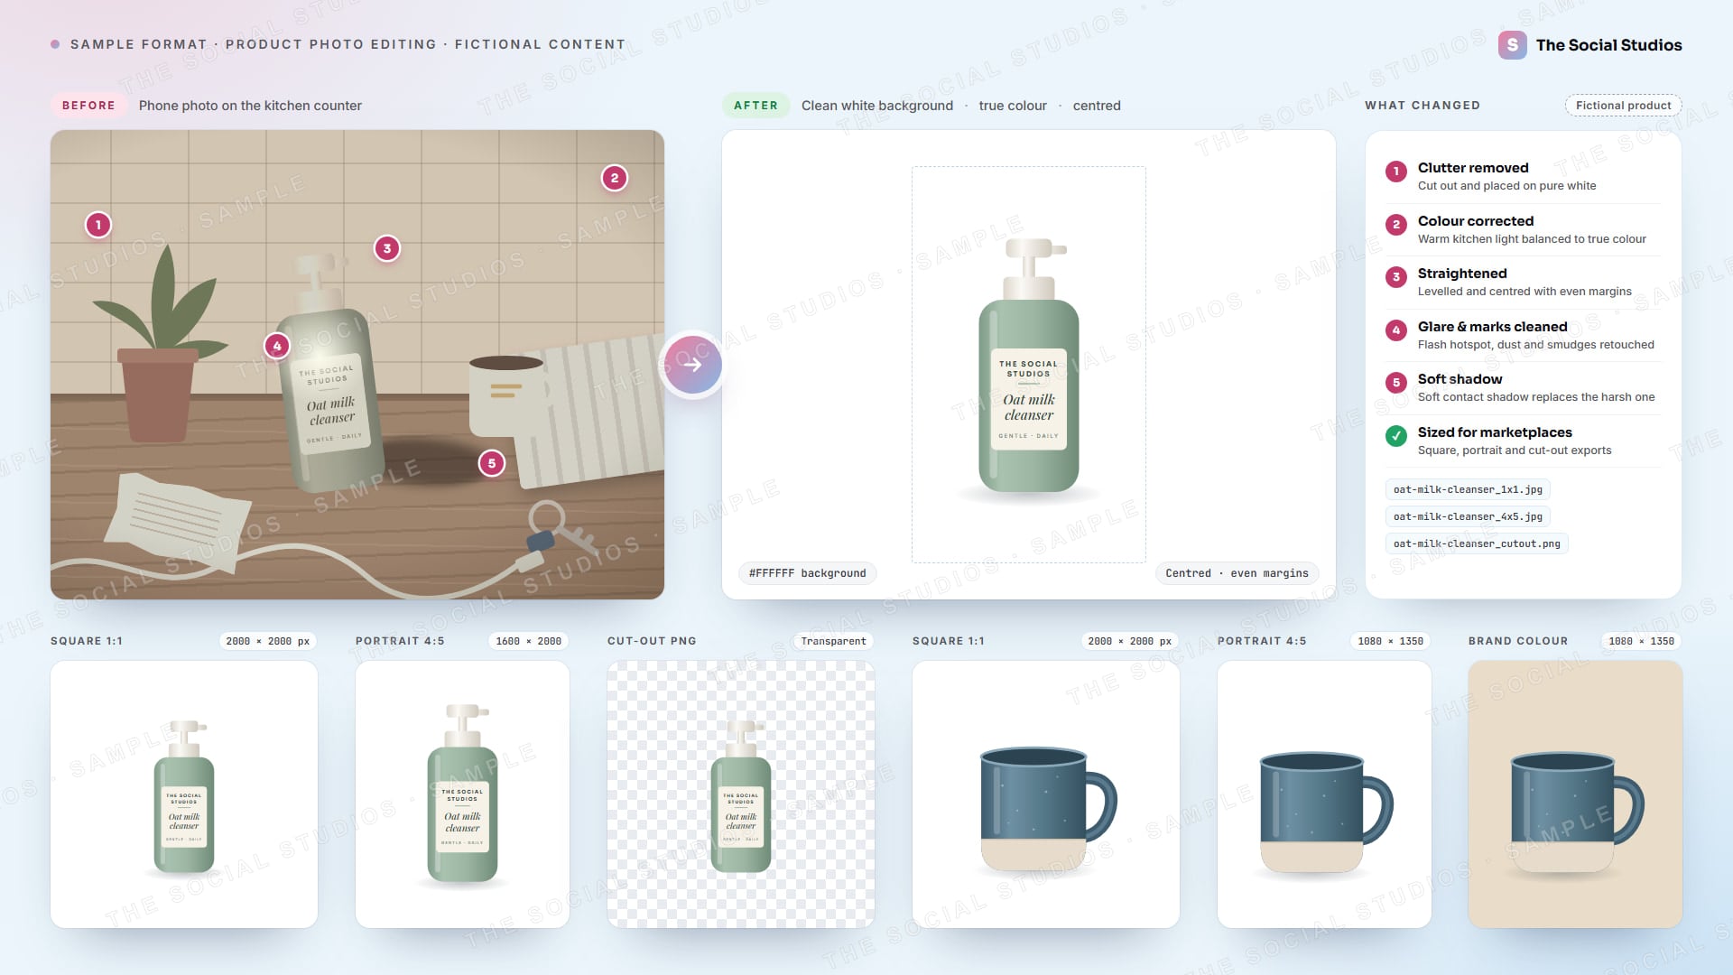Click the green checkmark beside Sized for marketplaces

click(1396, 436)
